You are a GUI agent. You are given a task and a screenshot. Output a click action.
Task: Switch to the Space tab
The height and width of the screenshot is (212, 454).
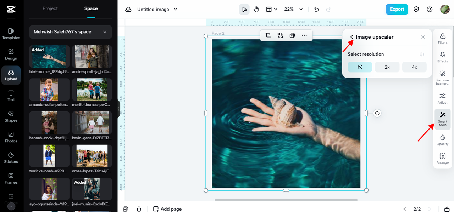[x=91, y=8]
